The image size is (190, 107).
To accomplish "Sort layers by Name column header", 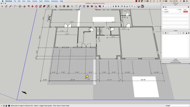I will tap(166, 10).
